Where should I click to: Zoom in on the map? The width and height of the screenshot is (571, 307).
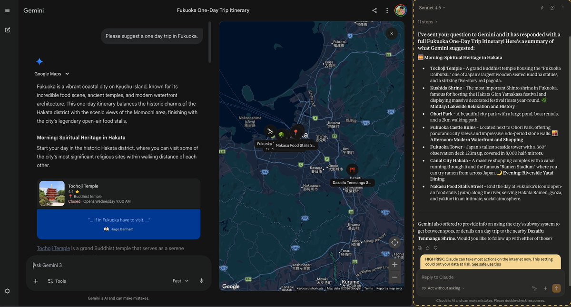394,264
